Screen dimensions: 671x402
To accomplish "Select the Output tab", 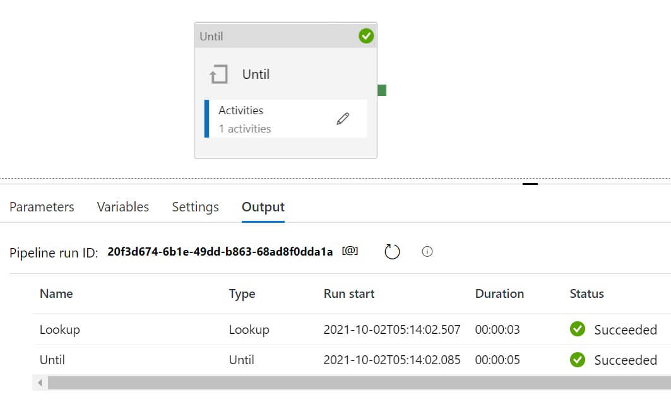I will tap(263, 207).
